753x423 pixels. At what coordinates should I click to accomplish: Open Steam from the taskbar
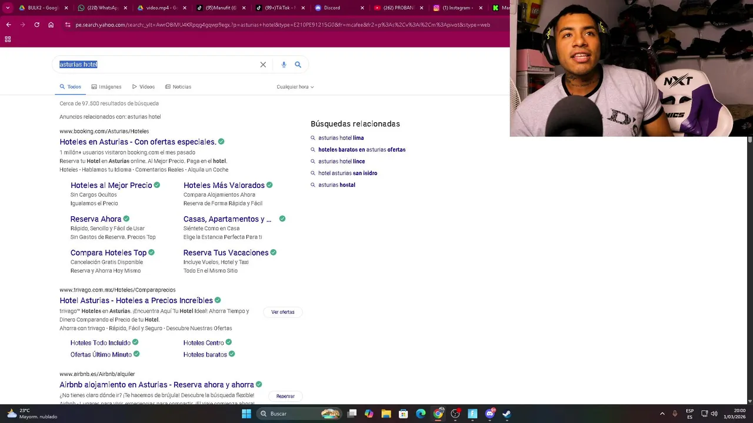[x=507, y=414]
